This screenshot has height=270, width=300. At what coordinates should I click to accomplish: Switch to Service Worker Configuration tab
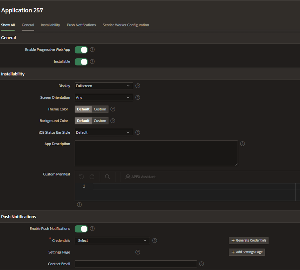pos(126,25)
